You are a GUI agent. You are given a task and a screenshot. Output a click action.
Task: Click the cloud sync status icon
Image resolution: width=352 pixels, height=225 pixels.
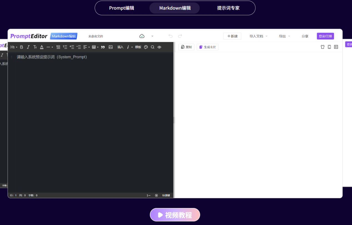tap(142, 36)
